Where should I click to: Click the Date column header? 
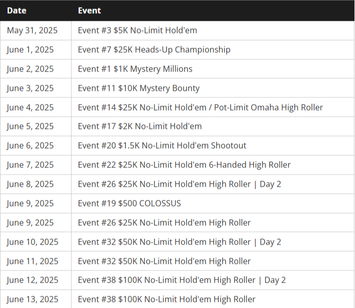(x=17, y=10)
